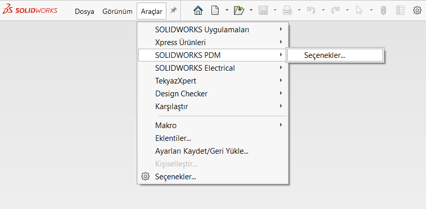
Task: Open the Görünüm menu
Action: tap(117, 11)
